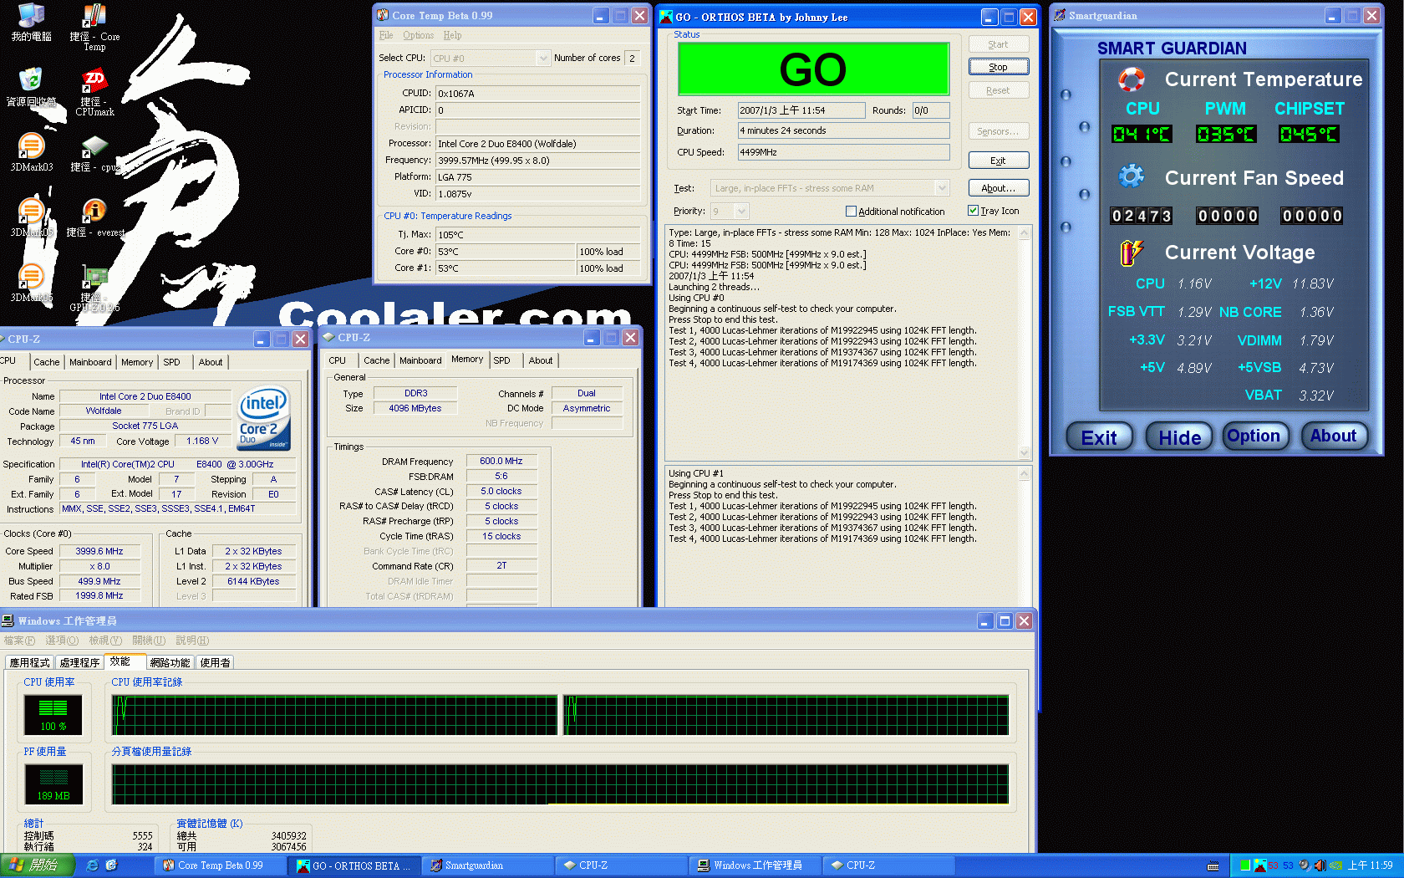
Task: Open the GPU-Z 0.2.6 desktop shortcut
Action: click(94, 288)
